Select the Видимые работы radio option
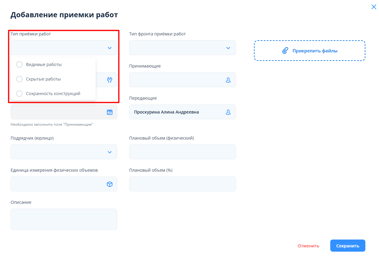 (19, 64)
